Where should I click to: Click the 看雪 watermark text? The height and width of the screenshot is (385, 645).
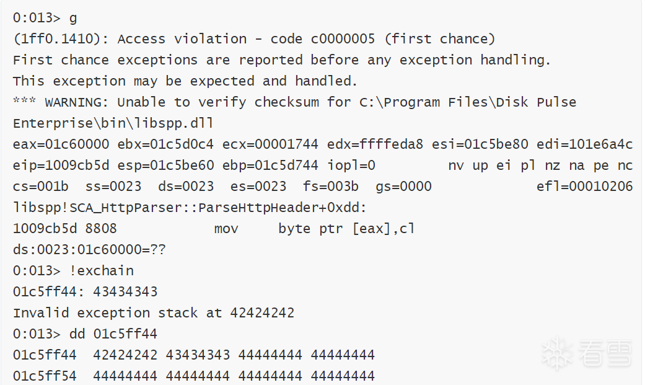(x=605, y=354)
